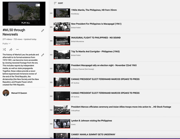Open title '1960s Manila, The Philippines, HD from 35mm'

coord(94,10)
